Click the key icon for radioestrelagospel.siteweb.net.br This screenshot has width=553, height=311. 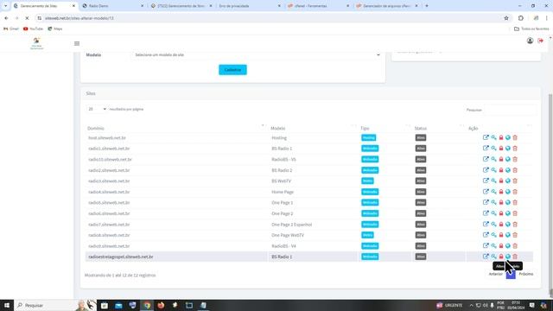click(x=493, y=257)
